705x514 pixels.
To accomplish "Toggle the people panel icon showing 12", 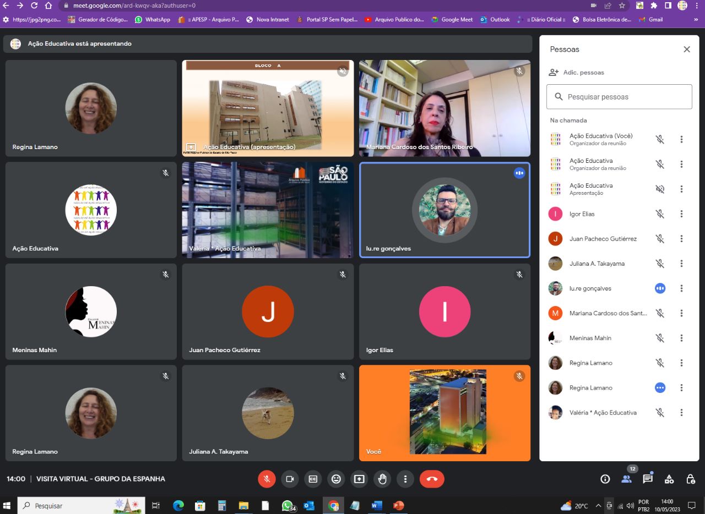I will [627, 479].
